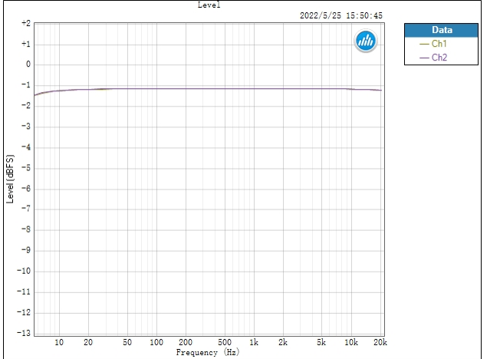The image size is (500, 359).
Task: Click the 5k frequency axis tick
Action: click(322, 342)
